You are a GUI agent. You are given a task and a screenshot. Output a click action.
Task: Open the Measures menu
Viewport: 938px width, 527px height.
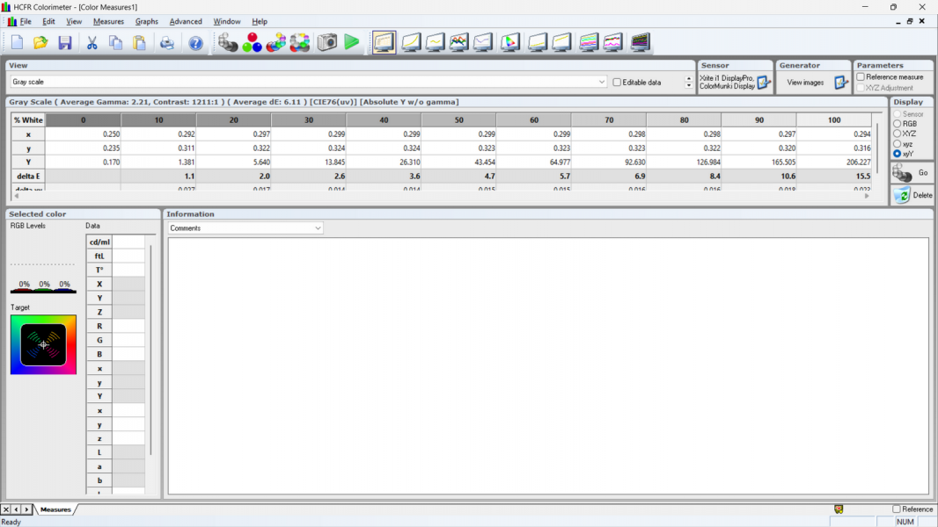point(108,21)
